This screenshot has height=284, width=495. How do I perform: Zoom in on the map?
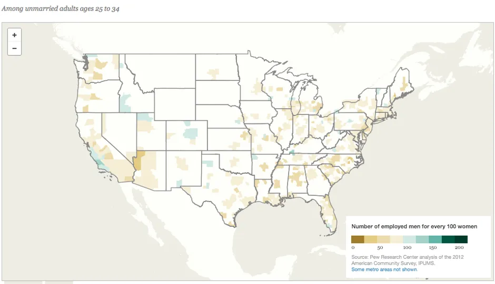click(14, 35)
